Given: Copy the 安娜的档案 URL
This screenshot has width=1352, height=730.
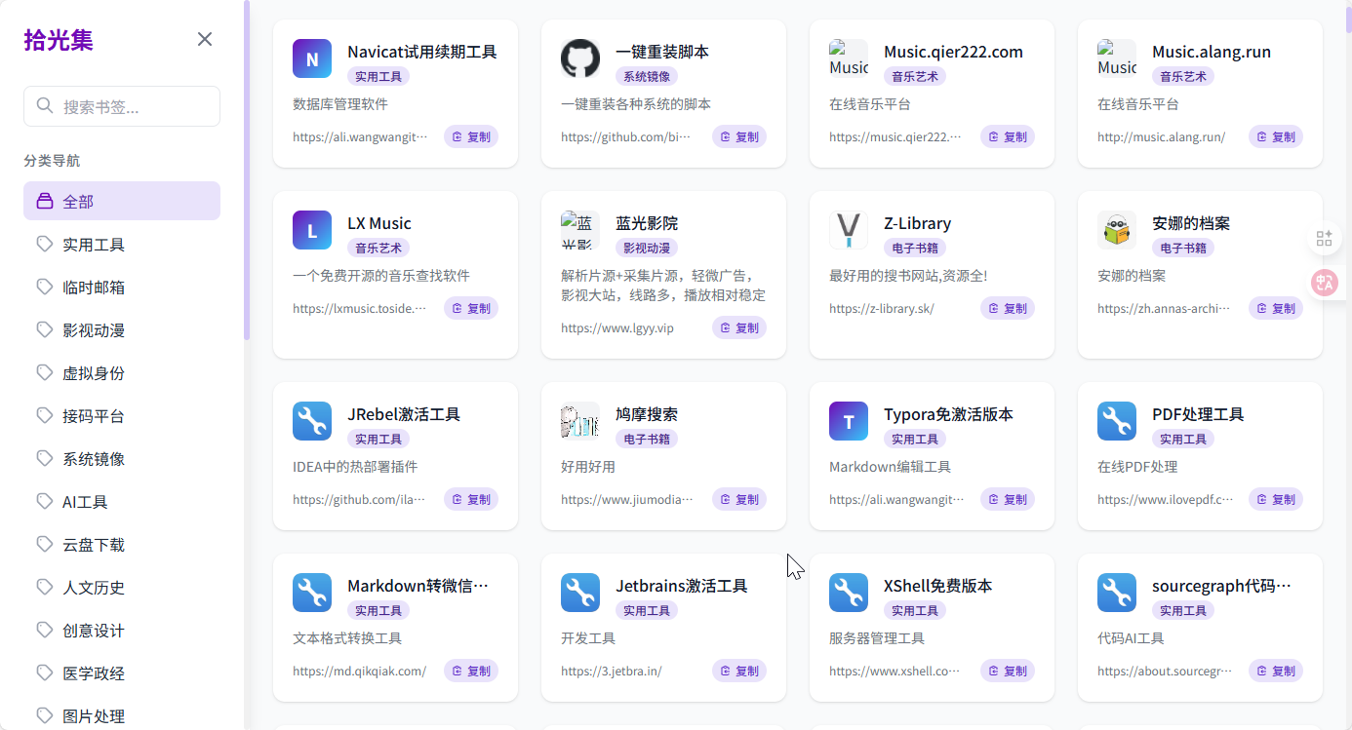Looking at the screenshot, I should pyautogui.click(x=1276, y=308).
